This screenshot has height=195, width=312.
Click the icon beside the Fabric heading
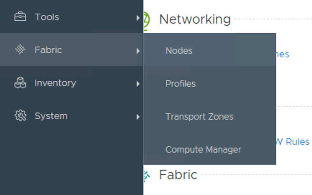[x=147, y=175]
